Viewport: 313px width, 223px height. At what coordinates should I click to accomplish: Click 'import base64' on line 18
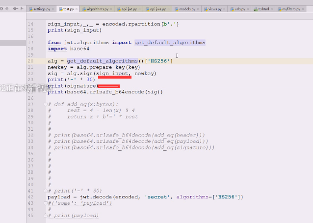[x=68, y=49]
